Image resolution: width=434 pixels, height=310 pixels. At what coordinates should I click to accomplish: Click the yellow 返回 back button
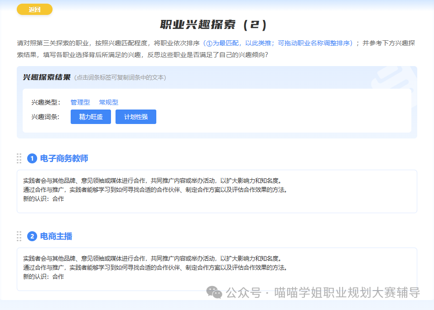click(x=34, y=10)
